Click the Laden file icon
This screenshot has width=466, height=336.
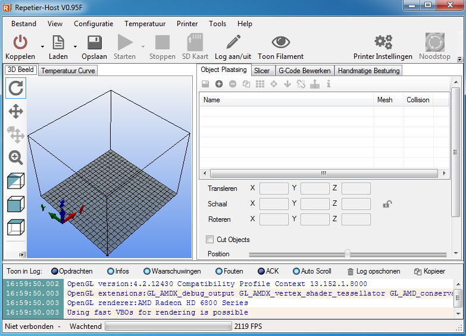tap(58, 42)
